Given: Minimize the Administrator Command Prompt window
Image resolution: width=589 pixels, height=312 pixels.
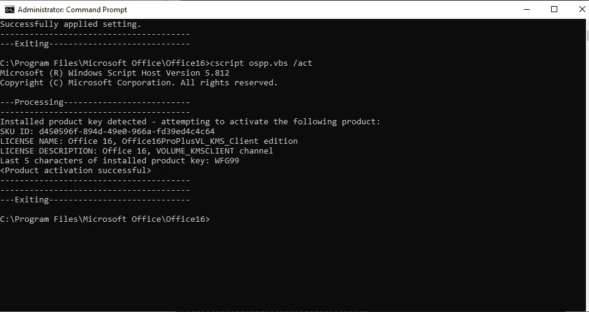Looking at the screenshot, I should click(x=527, y=9).
